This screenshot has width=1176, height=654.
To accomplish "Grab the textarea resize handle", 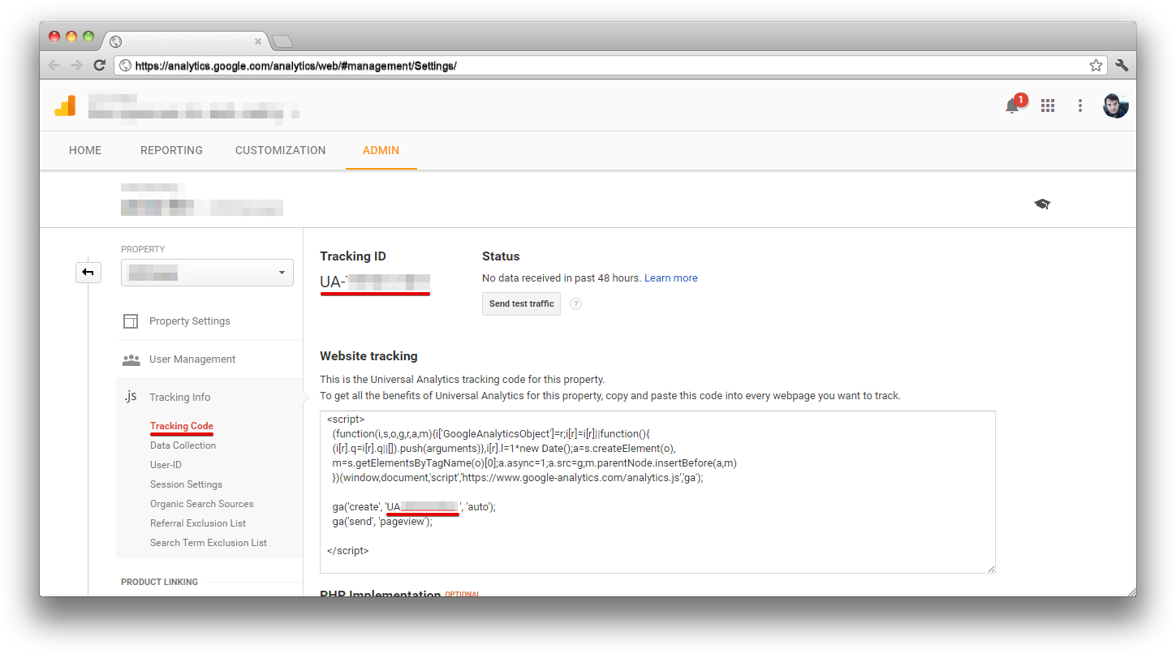I will (990, 569).
